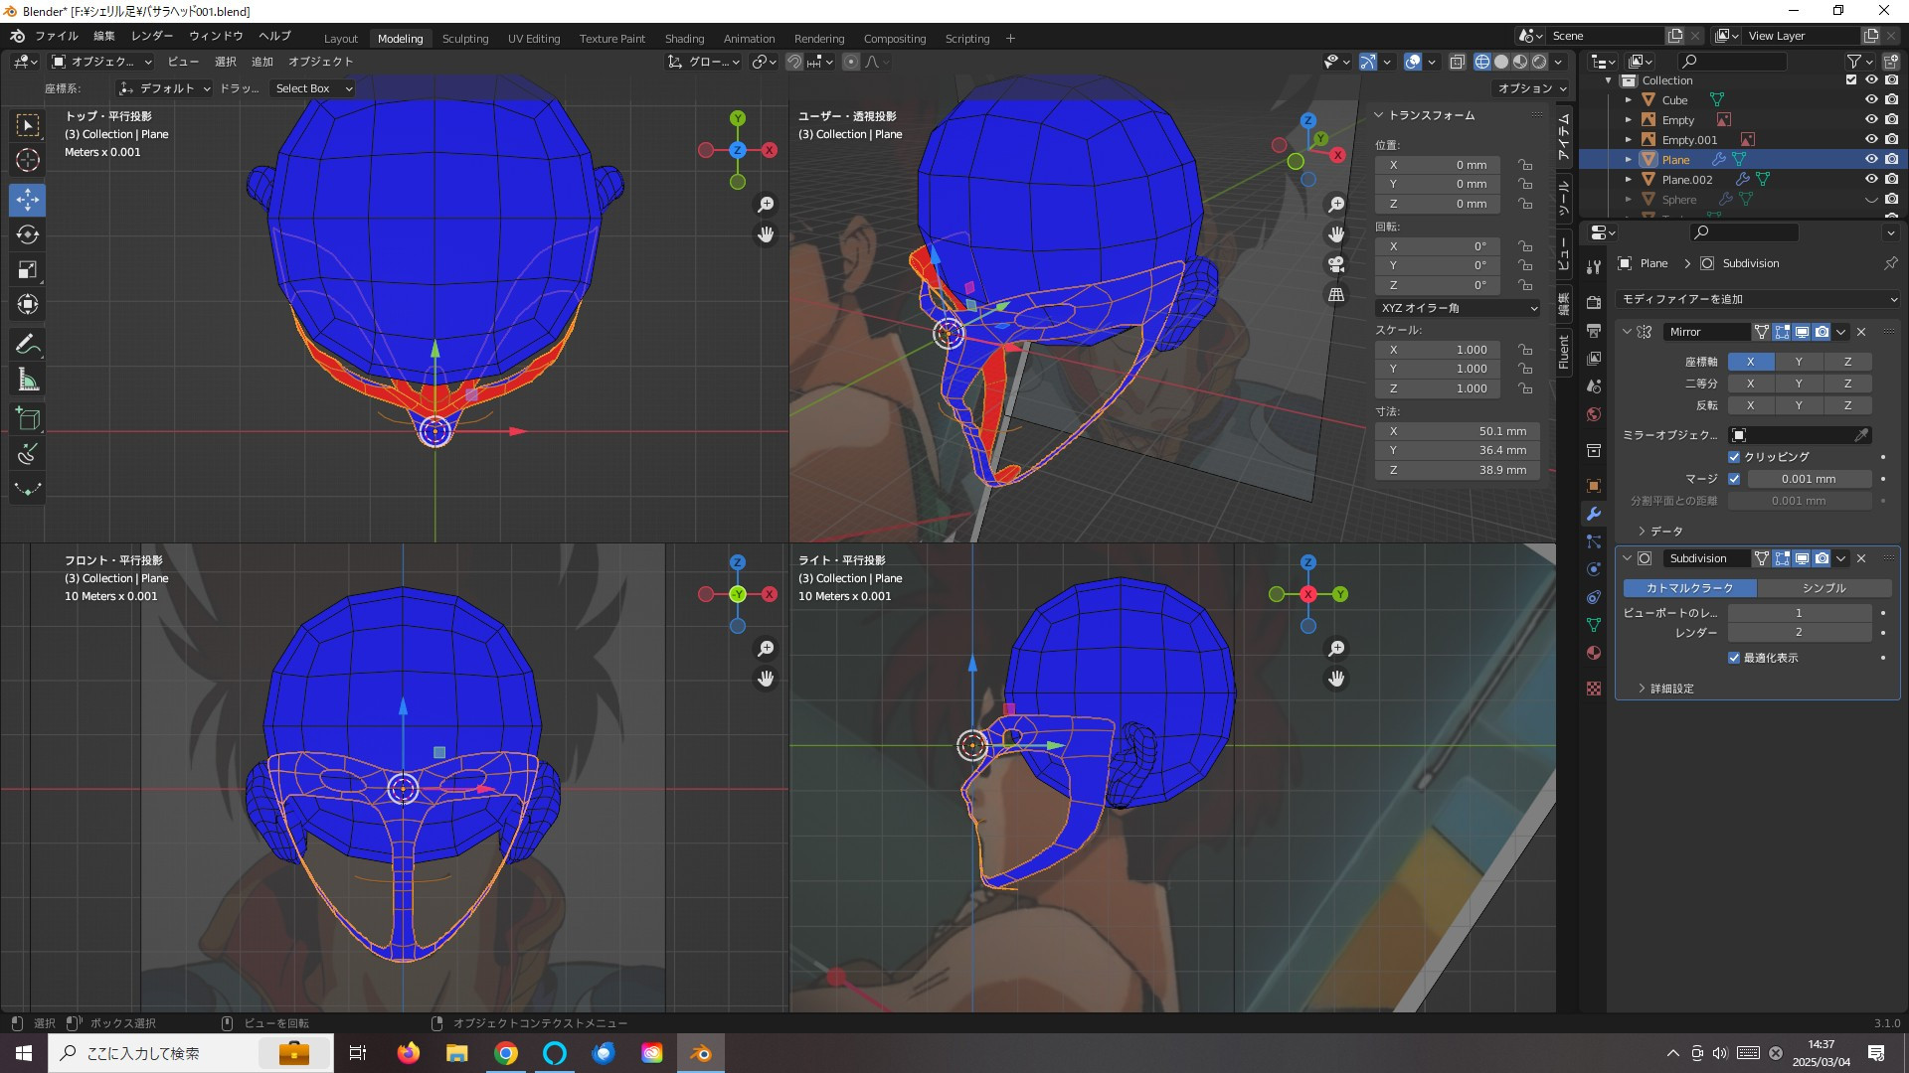Switch to the Sculpting workspace tab
The height and width of the screenshot is (1073, 1909).
[465, 39]
